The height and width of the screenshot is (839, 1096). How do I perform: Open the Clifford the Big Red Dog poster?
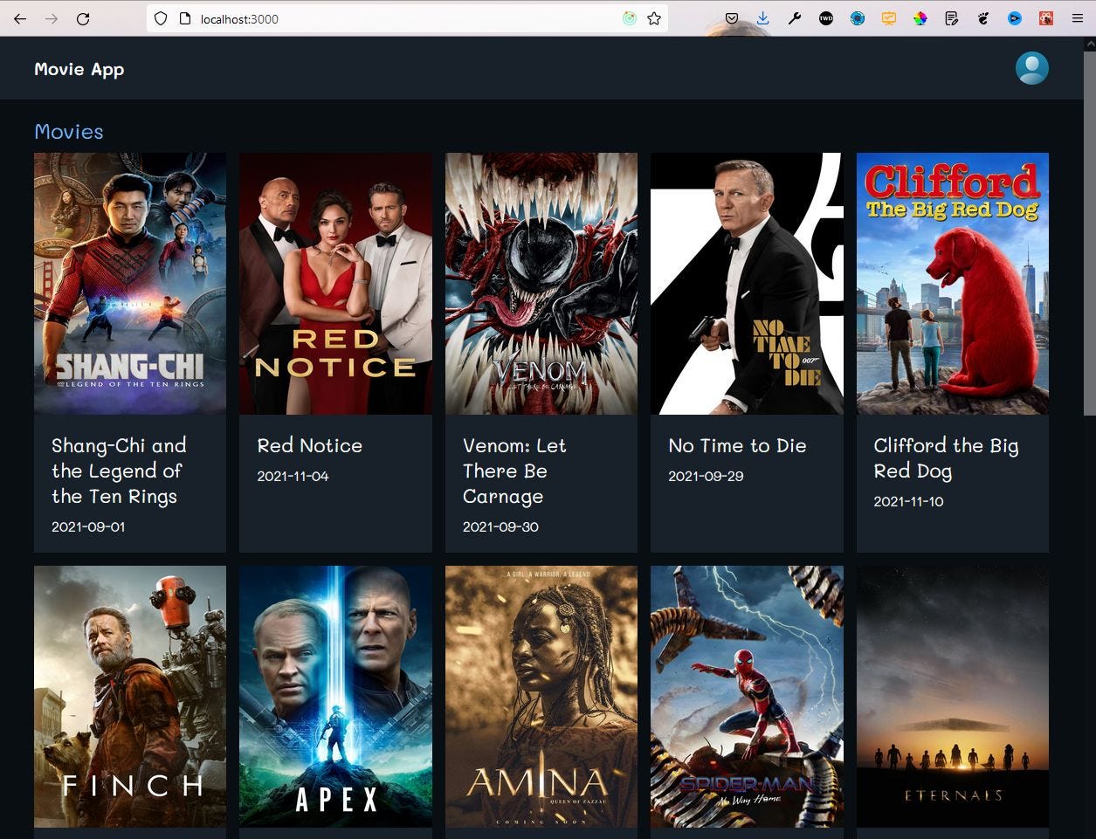point(953,284)
